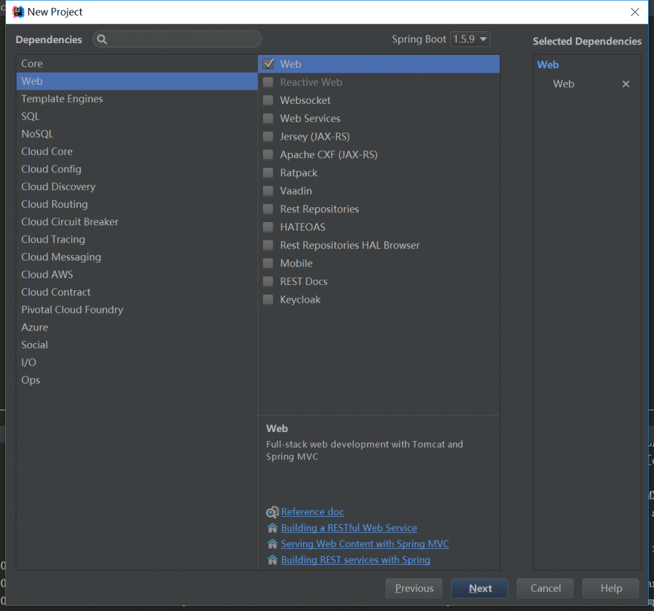Close the New Project dialog

coord(635,12)
